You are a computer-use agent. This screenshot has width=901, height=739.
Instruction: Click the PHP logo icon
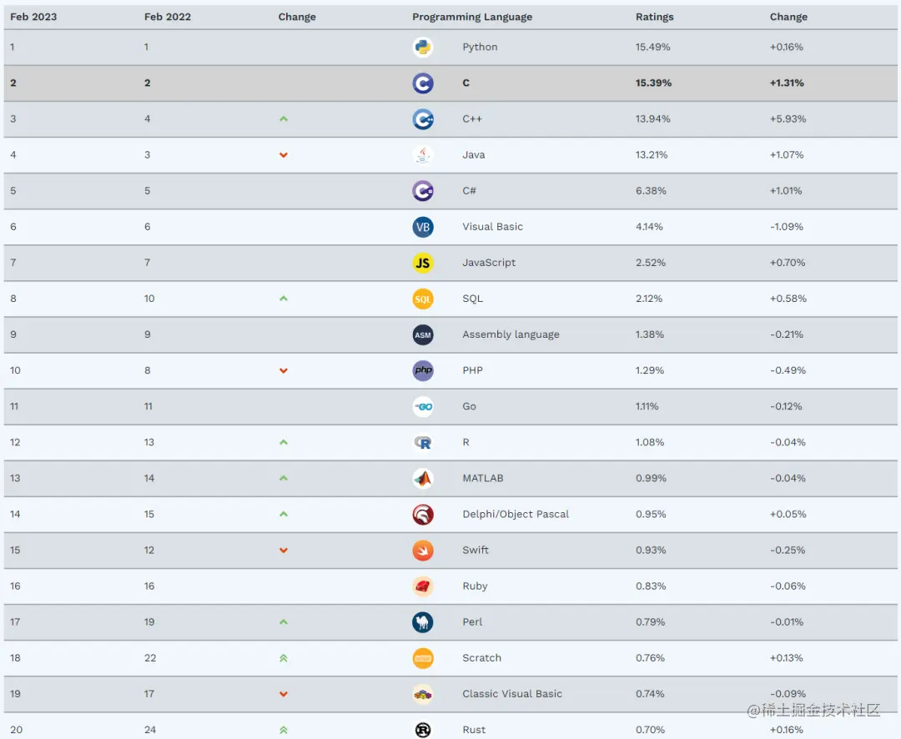[x=423, y=370]
